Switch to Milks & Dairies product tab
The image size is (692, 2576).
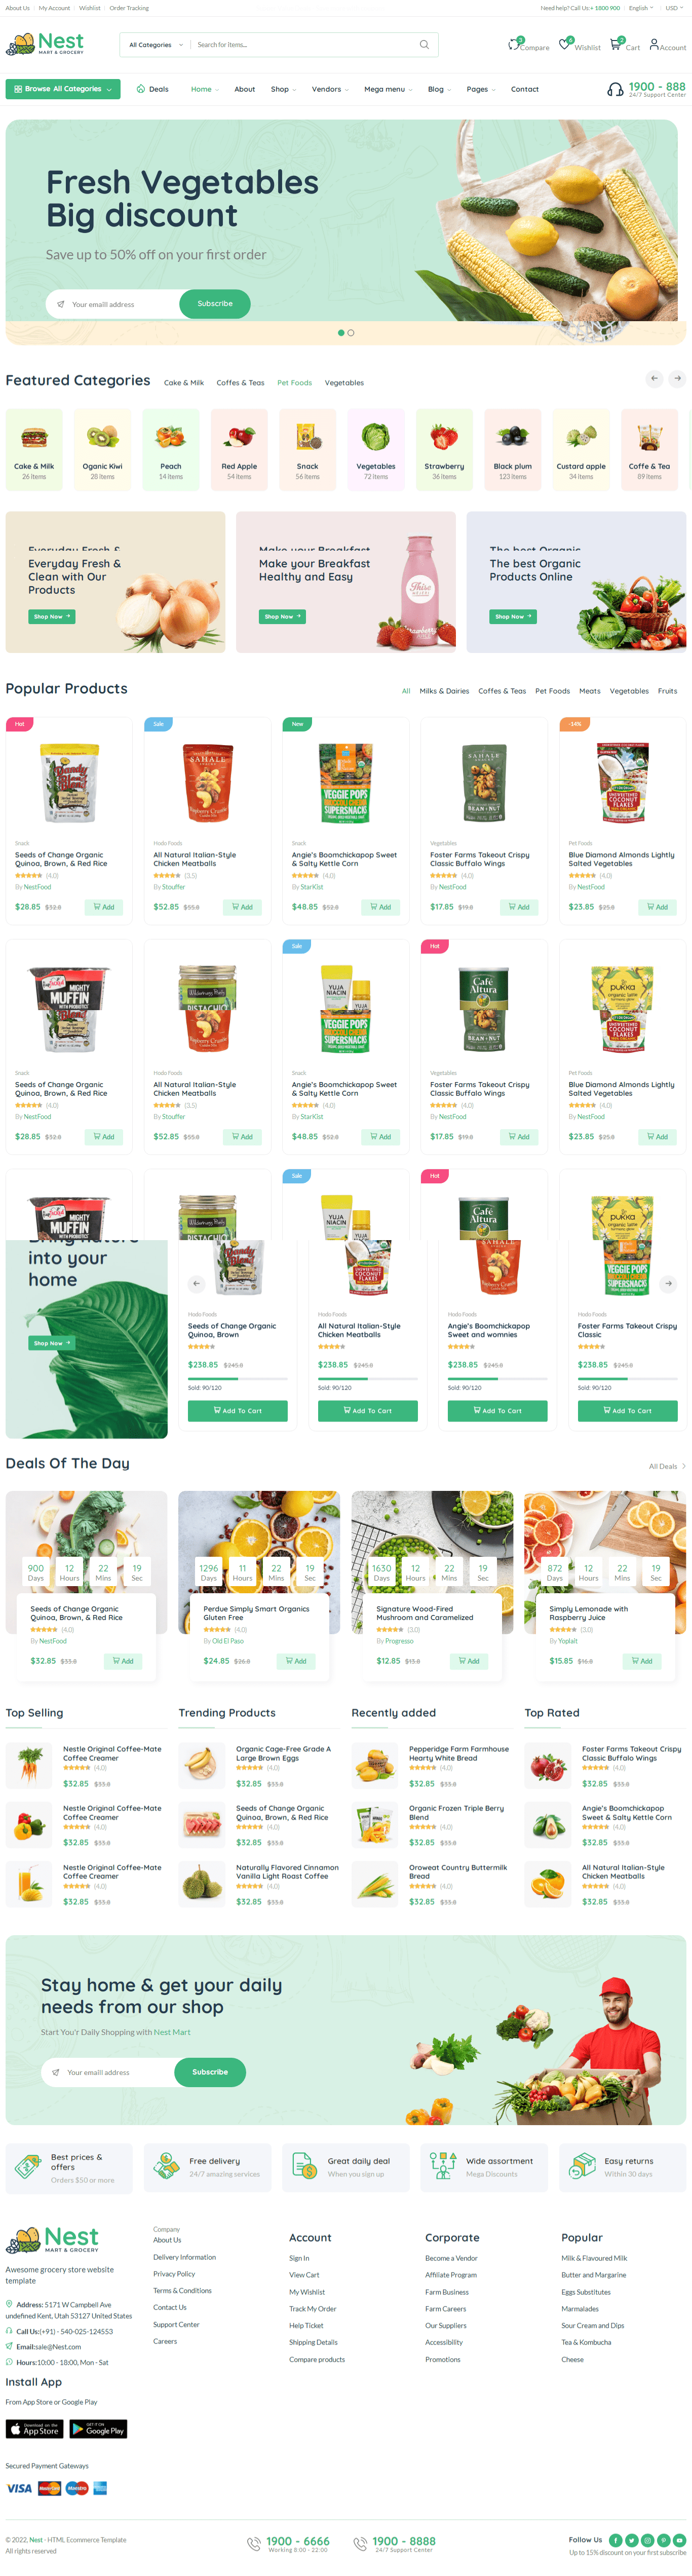point(444,691)
